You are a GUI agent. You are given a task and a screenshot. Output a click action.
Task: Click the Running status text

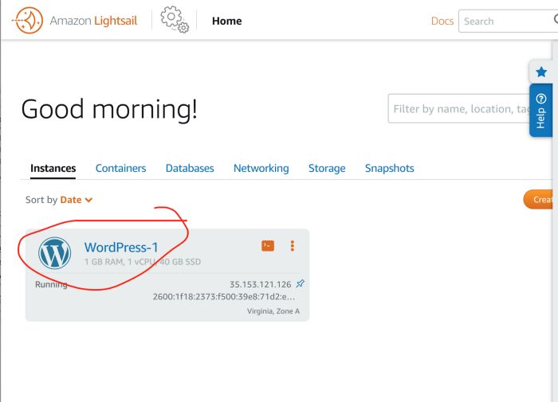pos(51,284)
